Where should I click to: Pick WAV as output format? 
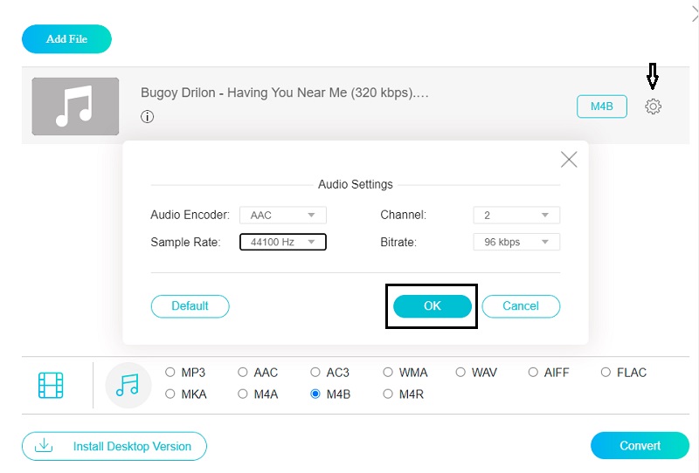(x=460, y=373)
